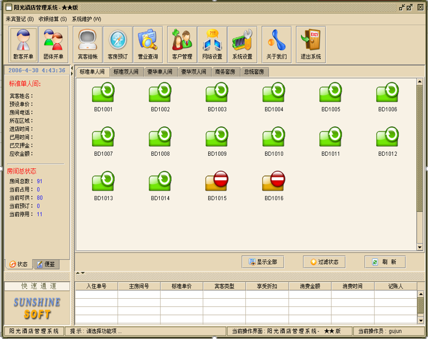Select room BD1012 icon
428x339 pixels.
[388, 137]
